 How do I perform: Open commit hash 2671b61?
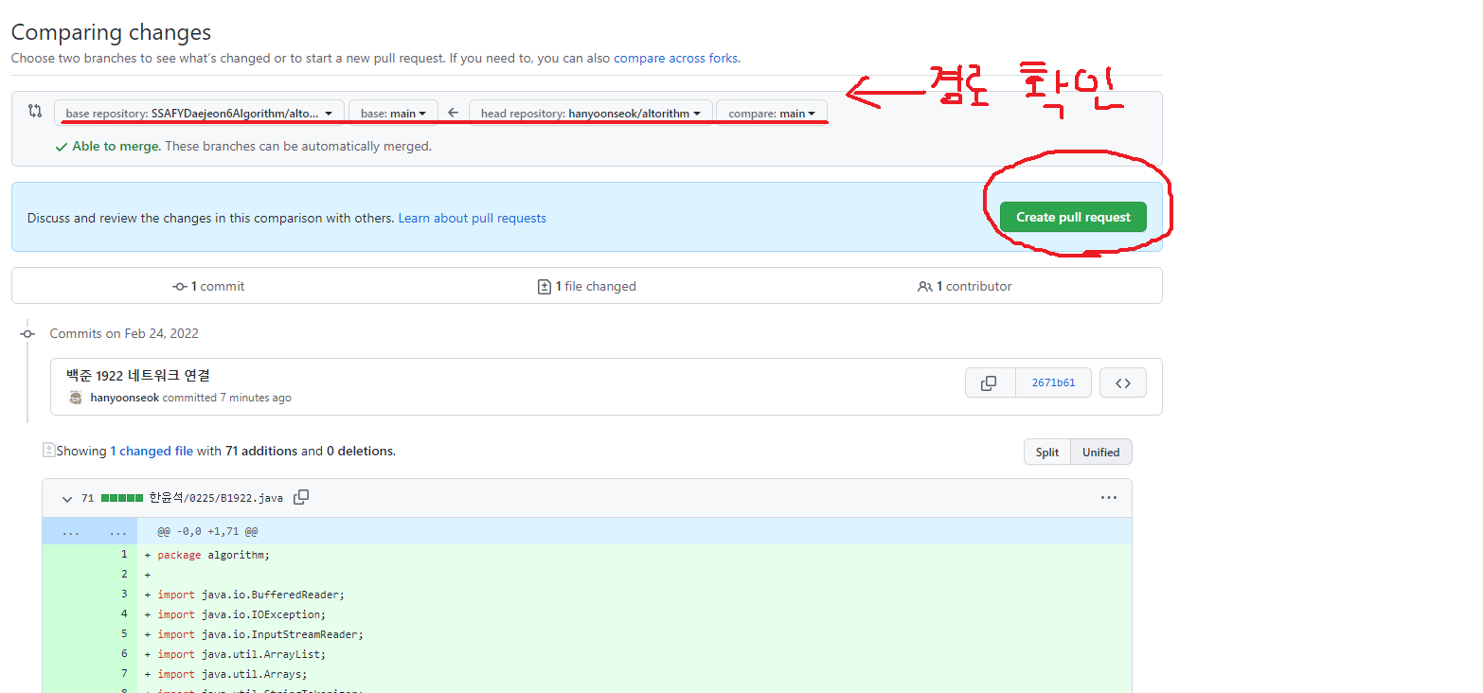1053,383
